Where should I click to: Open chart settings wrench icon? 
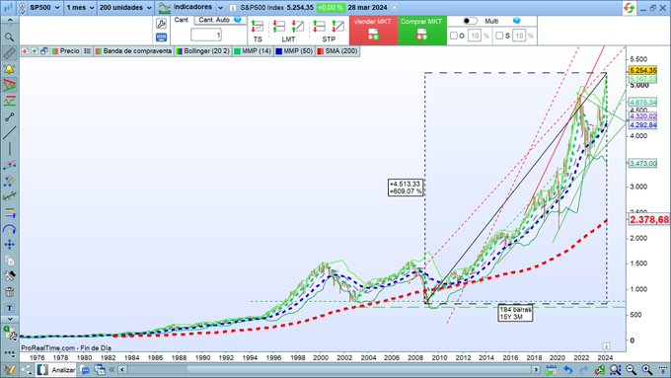click(161, 24)
